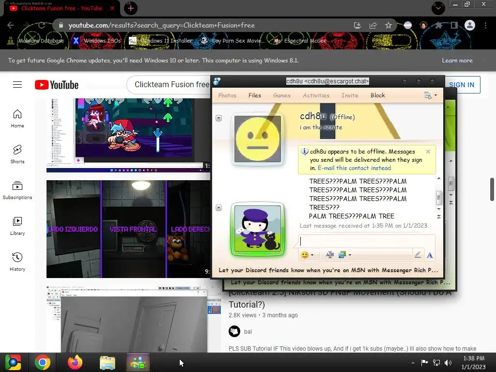Click the background scene icon in chat toolbar
The width and height of the screenshot is (496, 372).
pyautogui.click(x=342, y=255)
